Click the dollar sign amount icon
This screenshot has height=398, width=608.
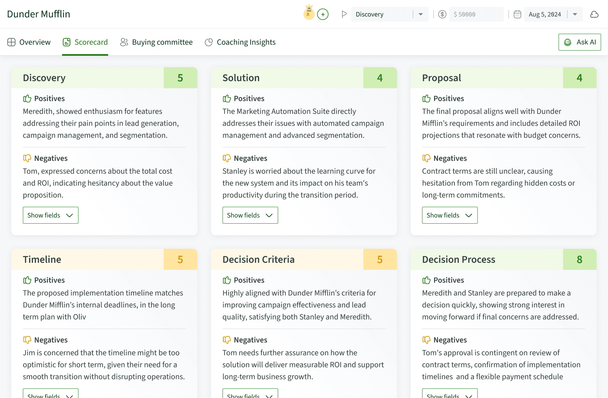point(442,14)
